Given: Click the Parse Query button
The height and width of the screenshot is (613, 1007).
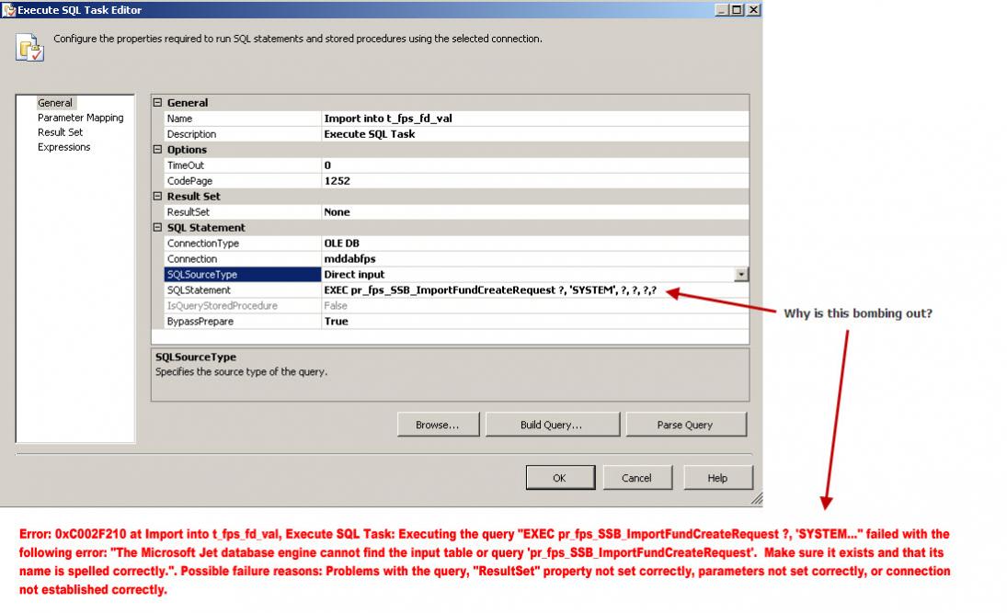Looking at the screenshot, I should (x=686, y=425).
